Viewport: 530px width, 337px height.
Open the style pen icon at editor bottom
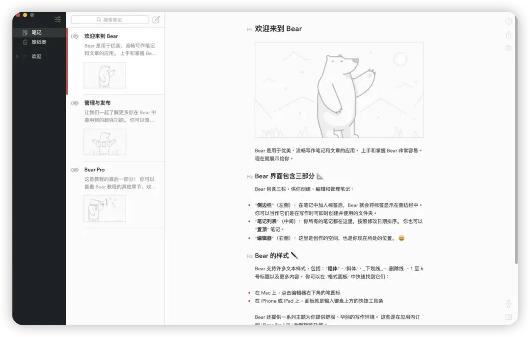click(x=508, y=304)
